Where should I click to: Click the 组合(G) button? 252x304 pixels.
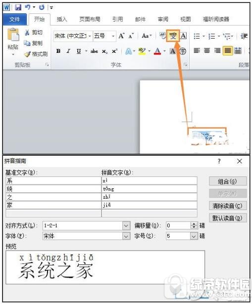pos(228,181)
